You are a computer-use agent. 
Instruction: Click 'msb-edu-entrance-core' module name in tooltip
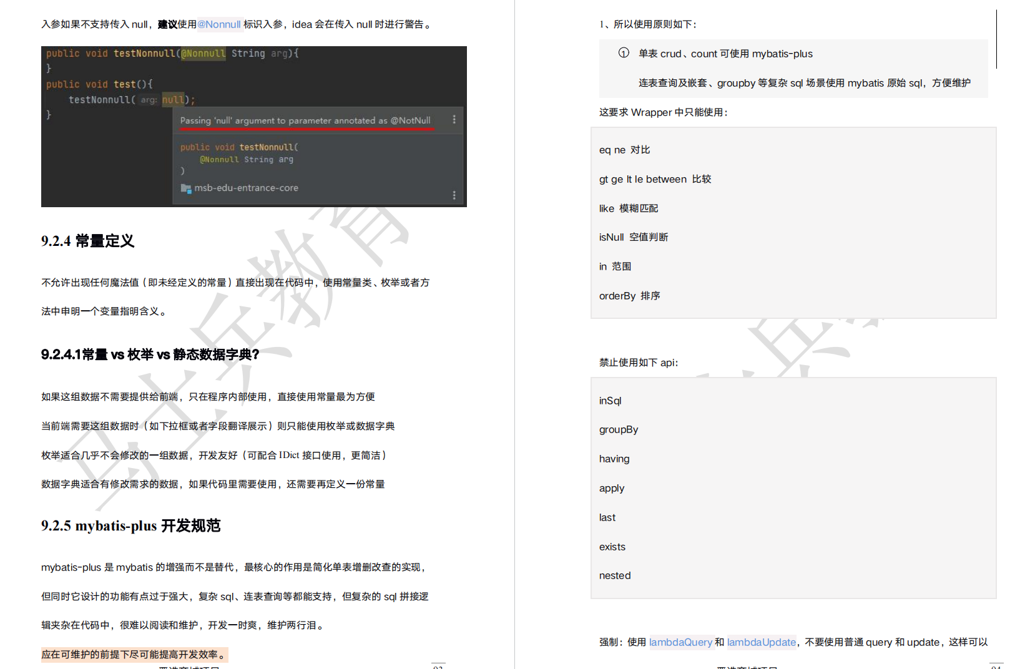(246, 188)
